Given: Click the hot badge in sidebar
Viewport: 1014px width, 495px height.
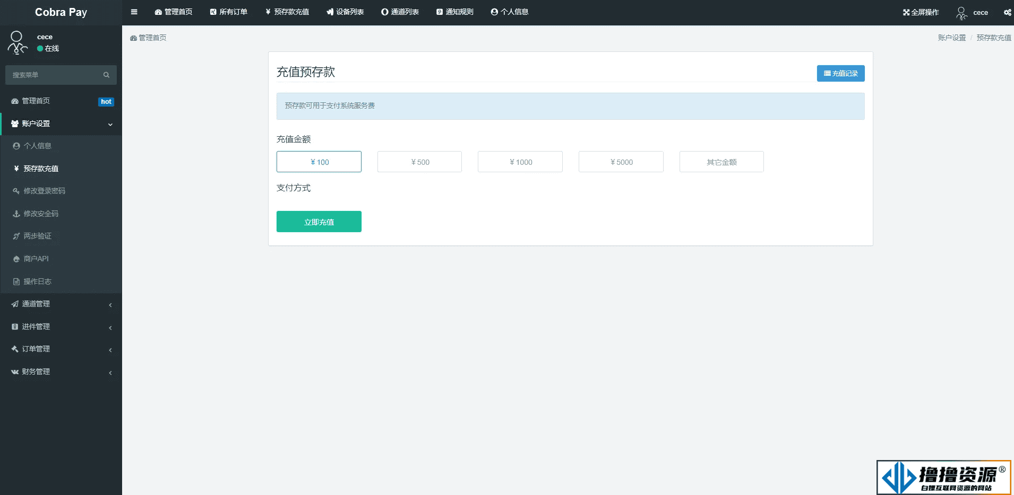Looking at the screenshot, I should (106, 102).
